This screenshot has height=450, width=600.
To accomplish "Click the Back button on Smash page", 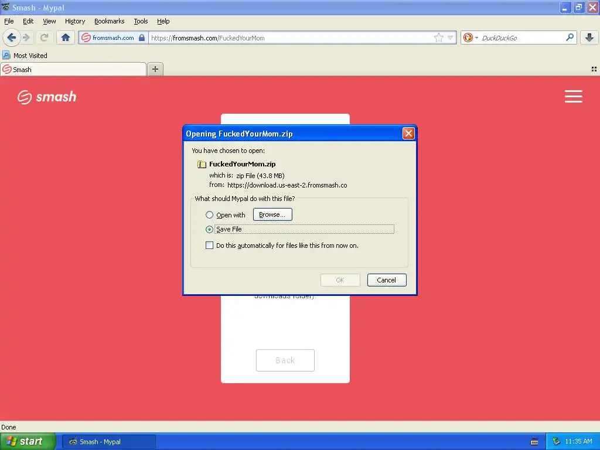I will coord(285,360).
